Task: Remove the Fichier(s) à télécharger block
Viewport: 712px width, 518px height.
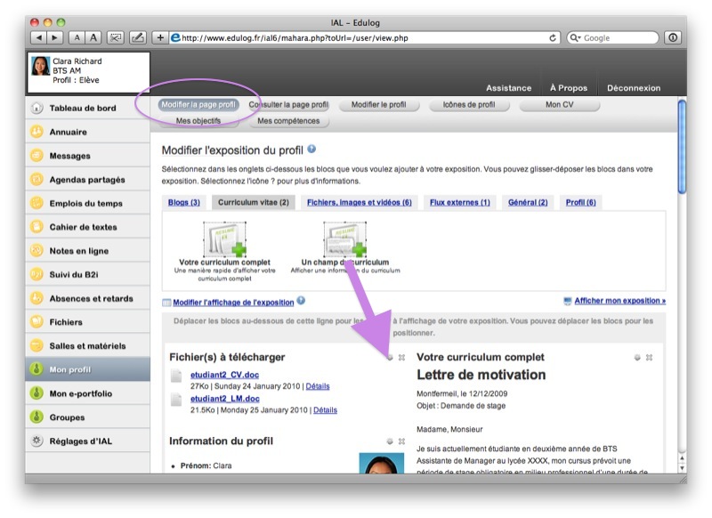Action: click(x=401, y=357)
